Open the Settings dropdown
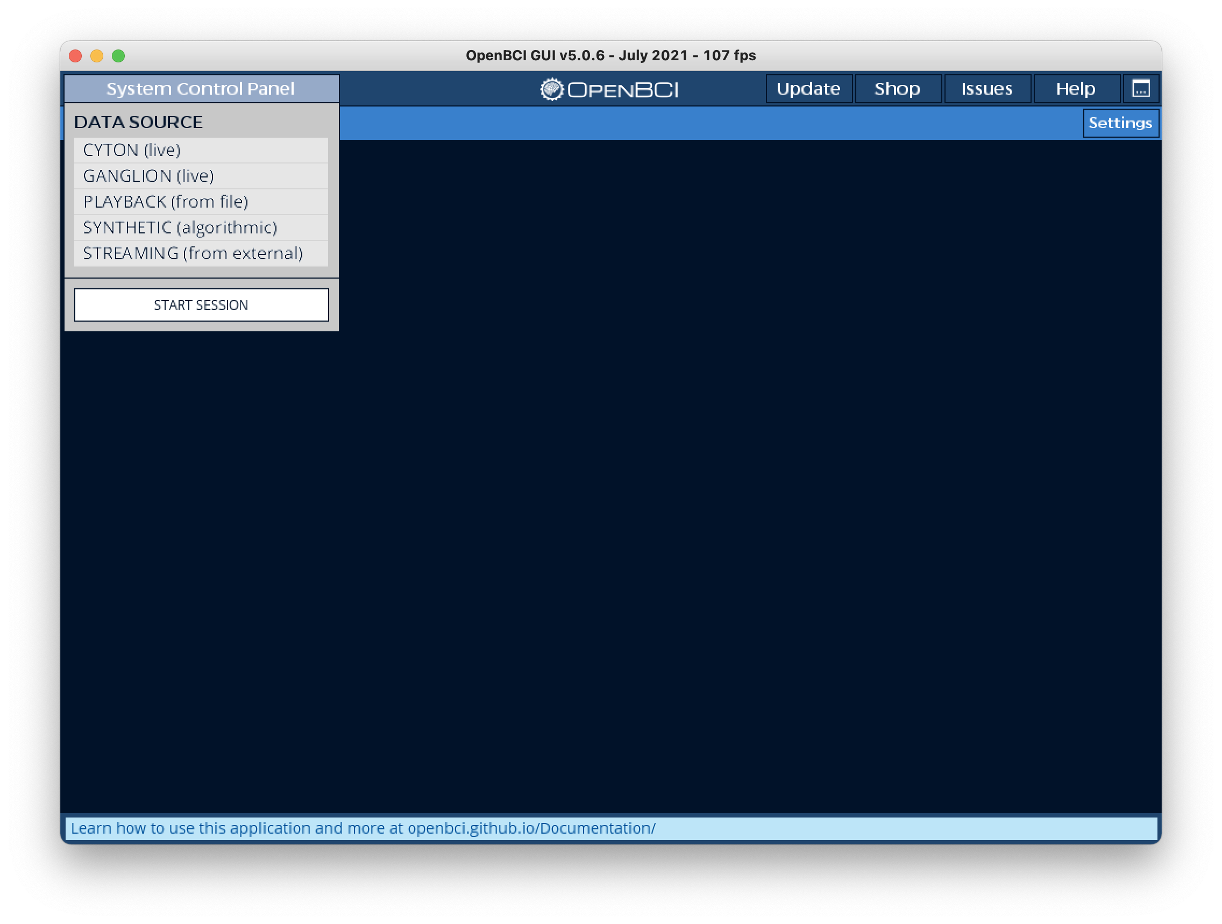1222x924 pixels. coord(1120,123)
